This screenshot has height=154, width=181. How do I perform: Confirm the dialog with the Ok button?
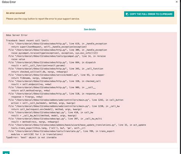(6, 153)
